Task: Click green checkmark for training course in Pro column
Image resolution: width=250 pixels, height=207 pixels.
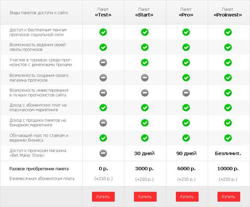Action: tap(186, 138)
